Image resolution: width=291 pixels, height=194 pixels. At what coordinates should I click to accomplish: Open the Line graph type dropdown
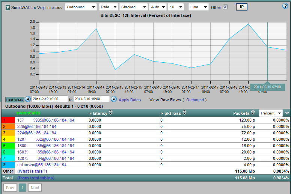[198, 7]
